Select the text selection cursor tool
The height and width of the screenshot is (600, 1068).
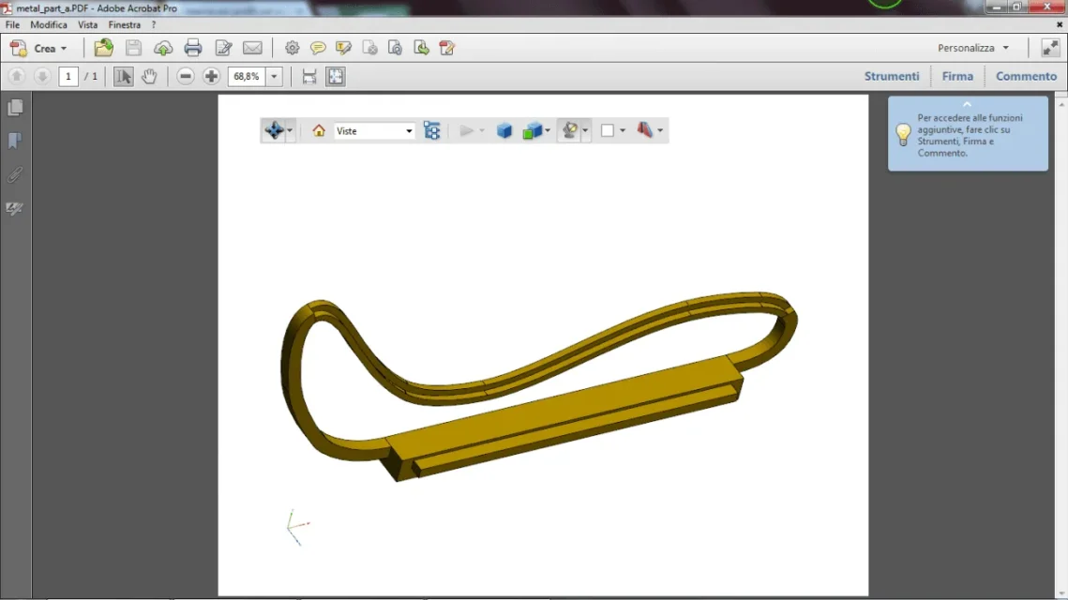123,76
